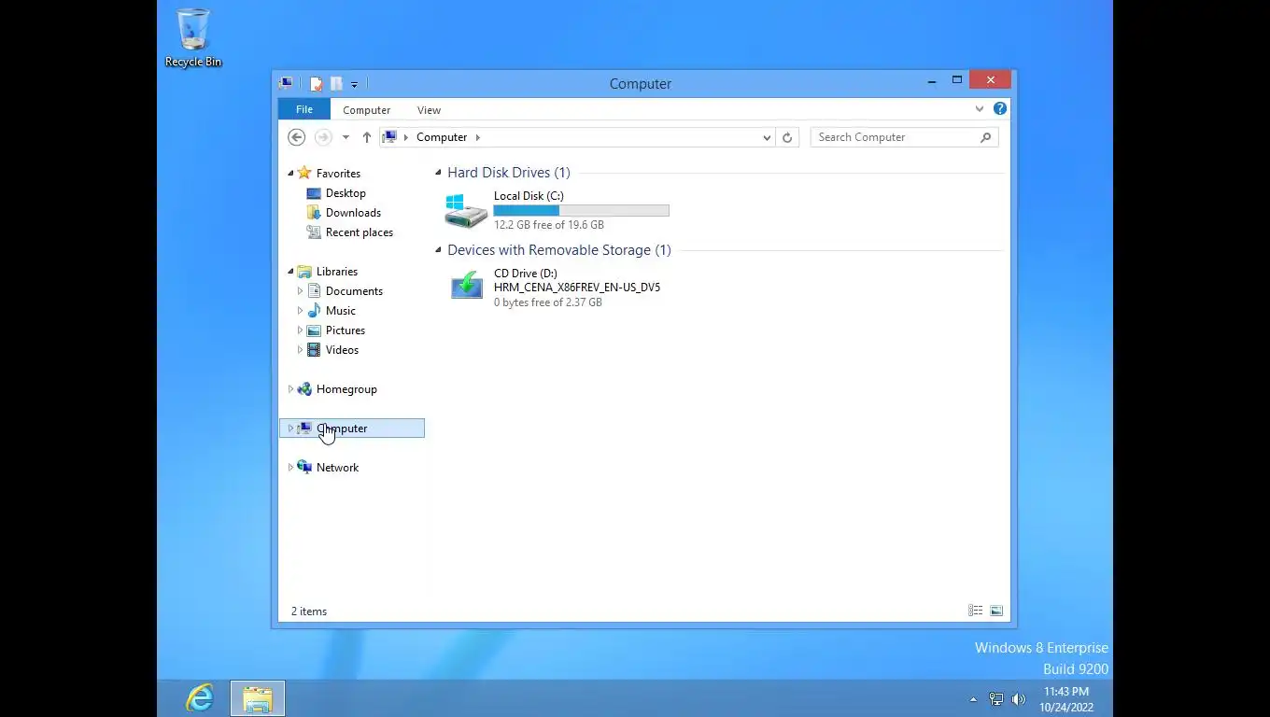The image size is (1270, 717).
Task: Click the Forward arrow navigation button
Action: (323, 137)
